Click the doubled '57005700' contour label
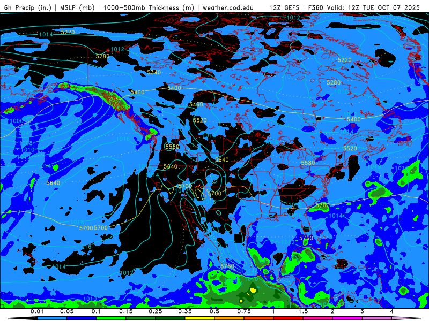Viewport: 429px width, 321px height. tap(93, 228)
